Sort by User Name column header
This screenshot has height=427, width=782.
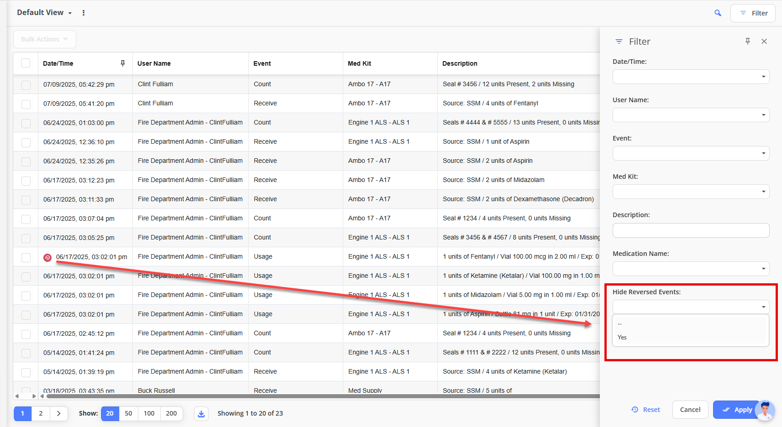pyautogui.click(x=154, y=63)
